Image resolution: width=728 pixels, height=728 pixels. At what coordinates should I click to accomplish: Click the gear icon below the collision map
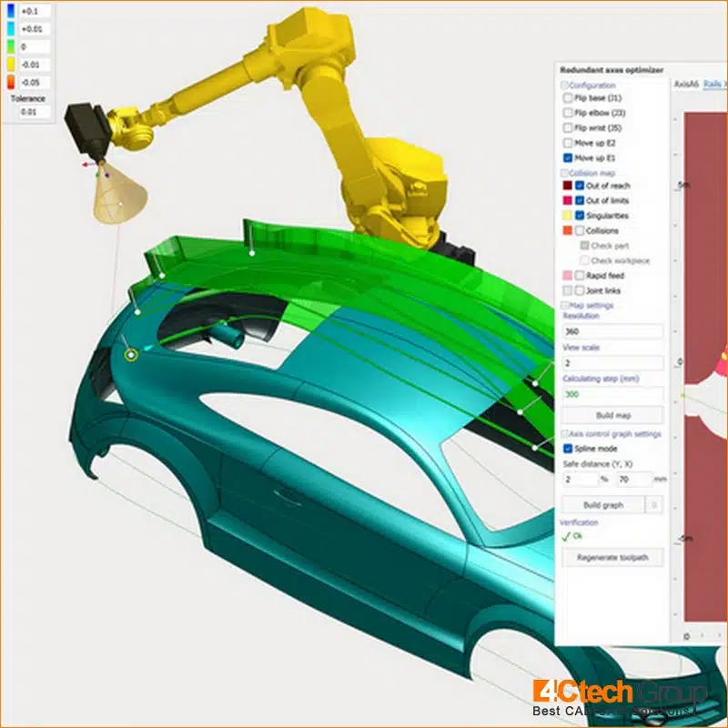tap(687, 636)
